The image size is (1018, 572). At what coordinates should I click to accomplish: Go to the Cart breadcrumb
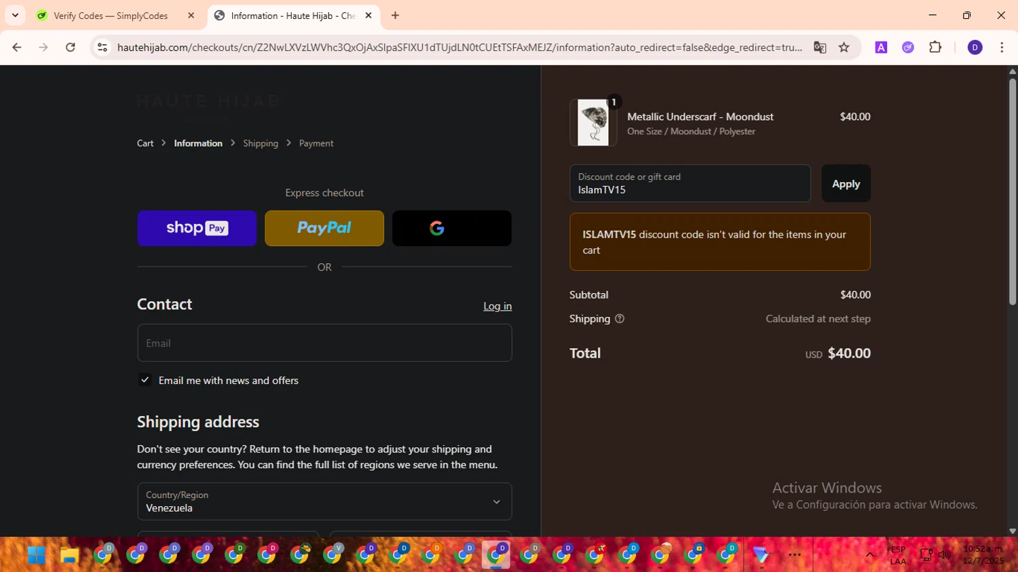point(145,143)
